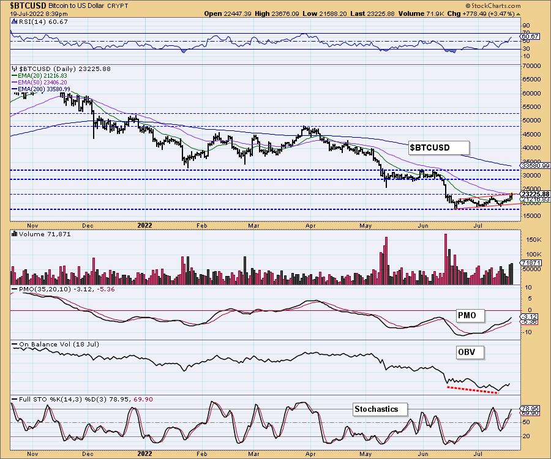
Task: Click the 78.95 stochastic %K tag on right axis
Action: [x=530, y=409]
